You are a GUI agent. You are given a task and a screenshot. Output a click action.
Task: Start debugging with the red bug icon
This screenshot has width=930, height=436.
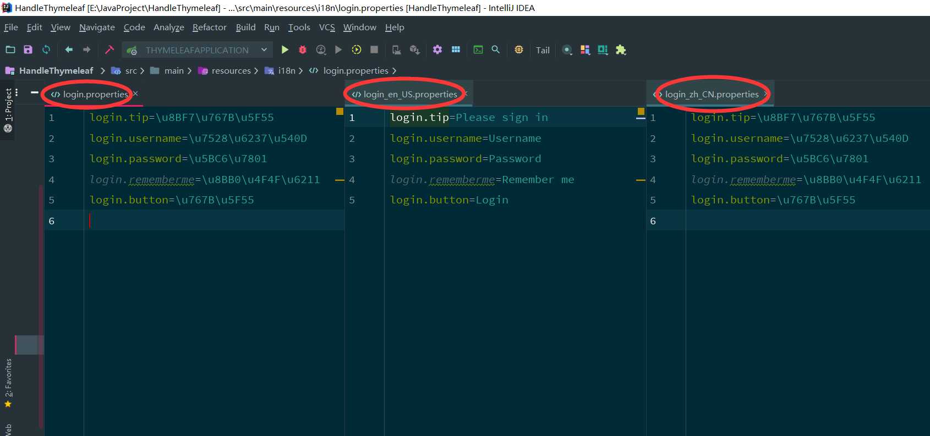[303, 49]
